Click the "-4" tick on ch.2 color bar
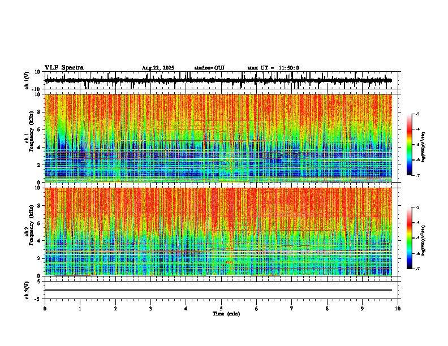 coord(417,223)
